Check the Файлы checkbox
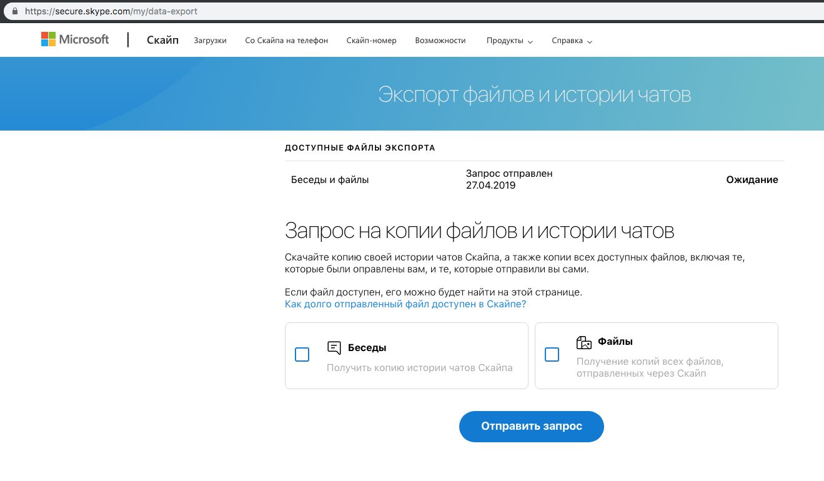 [x=552, y=355]
